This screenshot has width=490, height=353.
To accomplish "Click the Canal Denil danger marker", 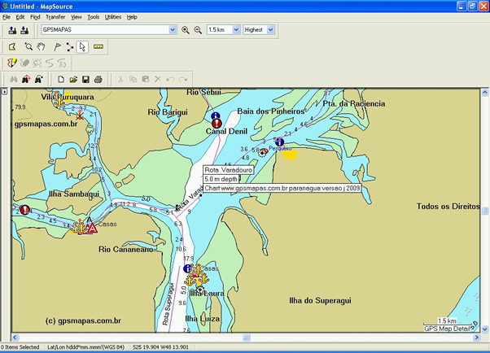I will coord(216,122).
